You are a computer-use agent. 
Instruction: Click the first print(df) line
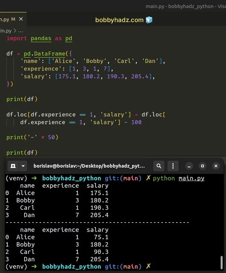[x=22, y=99]
